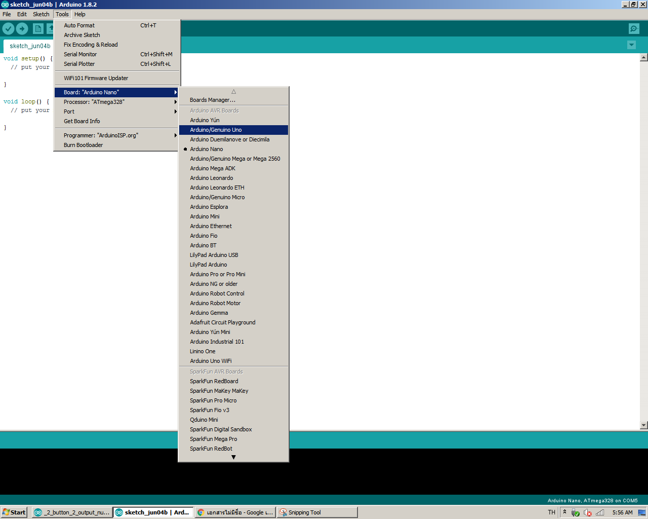The image size is (648, 519).
Task: Open the sketch tab dropdown arrow
Action: (631, 45)
